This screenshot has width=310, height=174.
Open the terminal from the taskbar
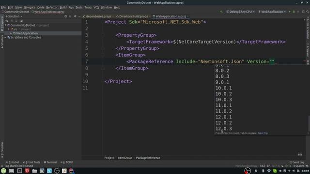[19, 171]
